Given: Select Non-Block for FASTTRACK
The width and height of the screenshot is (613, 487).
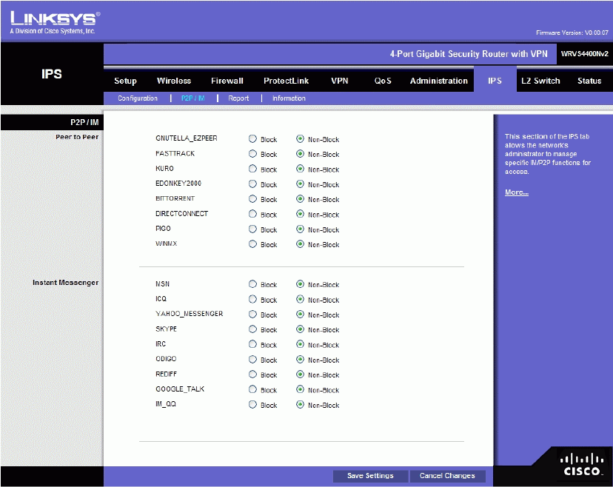Looking at the screenshot, I should (x=300, y=154).
